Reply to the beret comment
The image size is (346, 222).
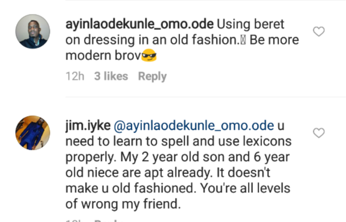[152, 77]
